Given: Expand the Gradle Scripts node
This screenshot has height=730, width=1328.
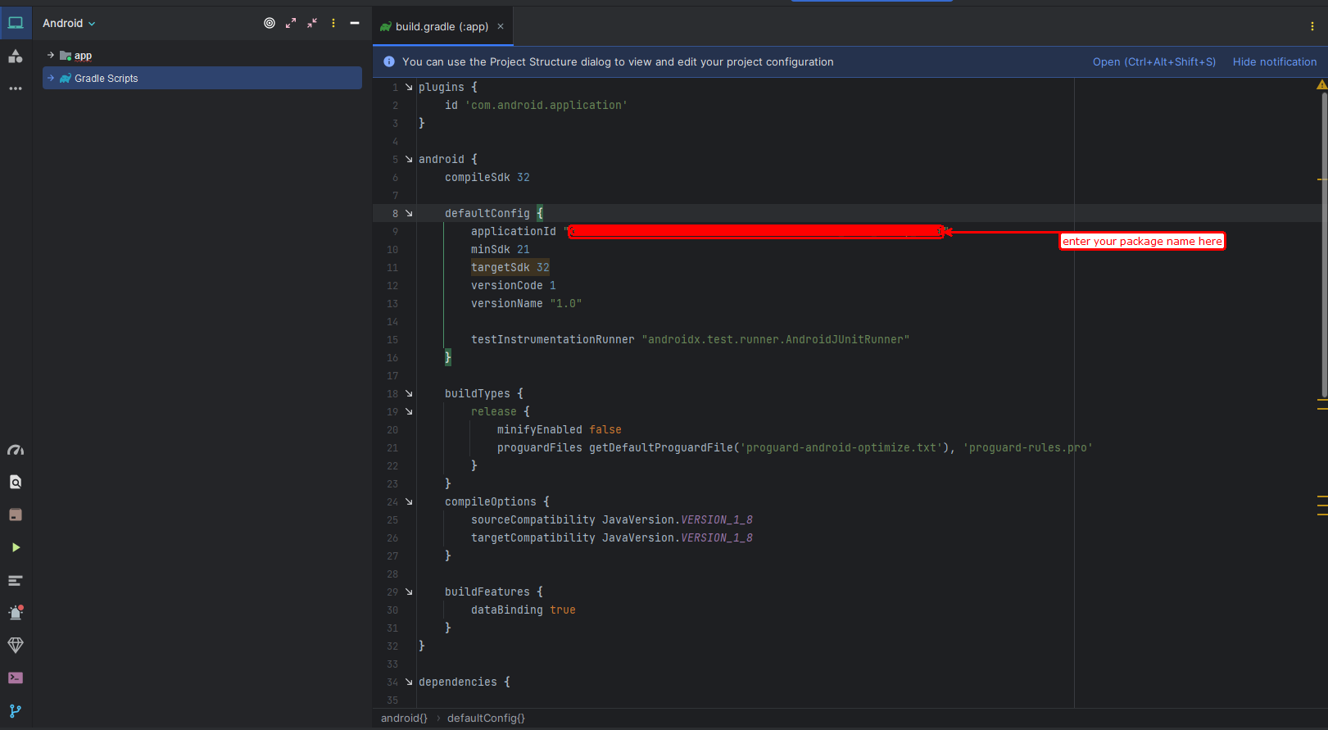Looking at the screenshot, I should [51, 79].
